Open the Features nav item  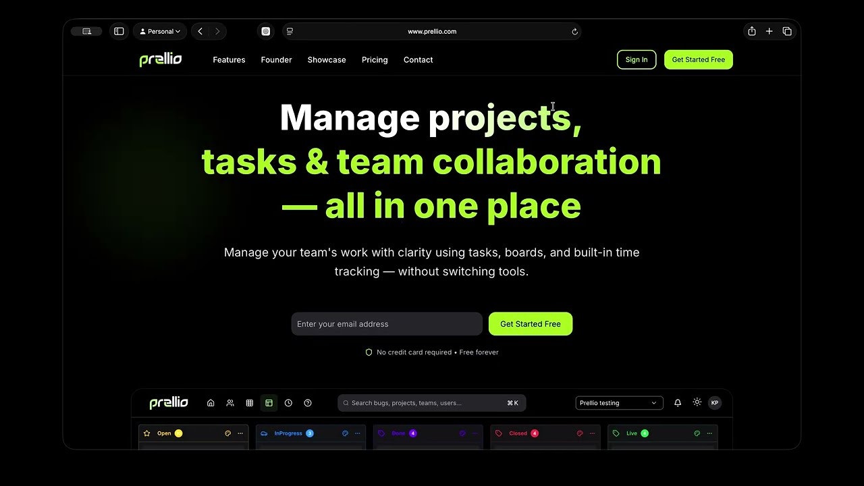pyautogui.click(x=229, y=59)
